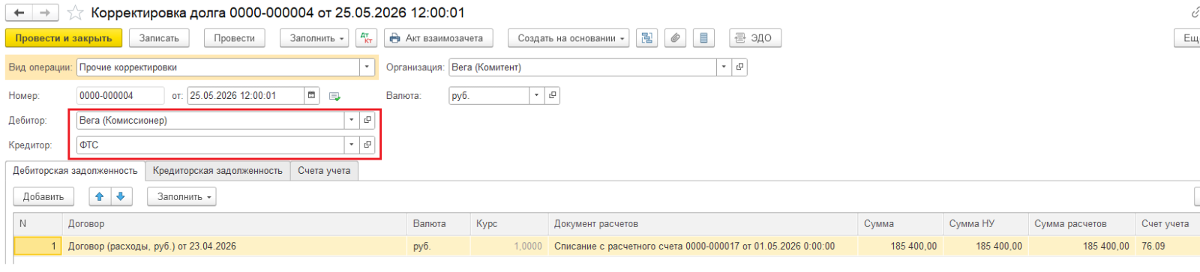Viewport: 1200px width, 272px height.
Task: Select Договор (расходы, руб.) от 23.04.2026 cell
Action: pos(235,247)
